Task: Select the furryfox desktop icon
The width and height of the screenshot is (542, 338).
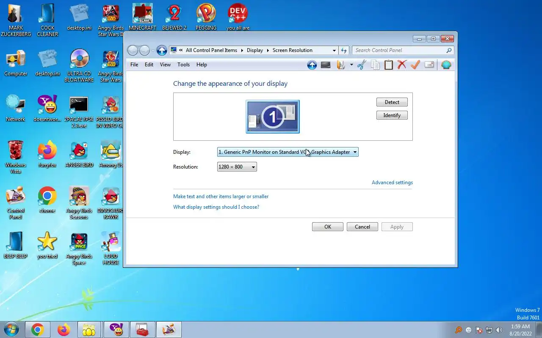Action: click(x=47, y=154)
